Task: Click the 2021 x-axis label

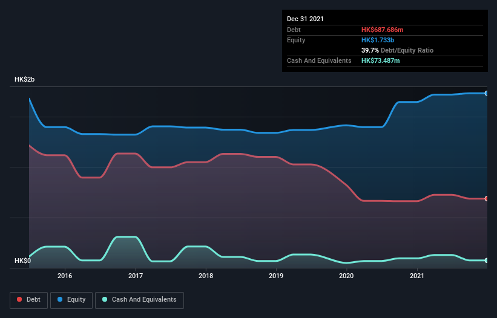Action: point(417,276)
